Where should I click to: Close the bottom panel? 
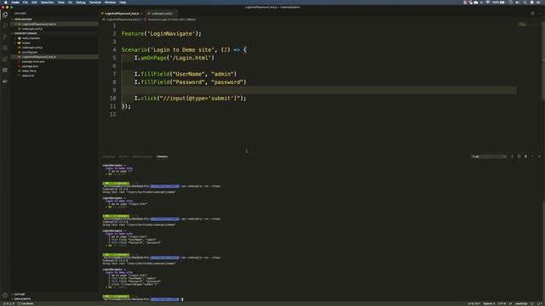539,156
